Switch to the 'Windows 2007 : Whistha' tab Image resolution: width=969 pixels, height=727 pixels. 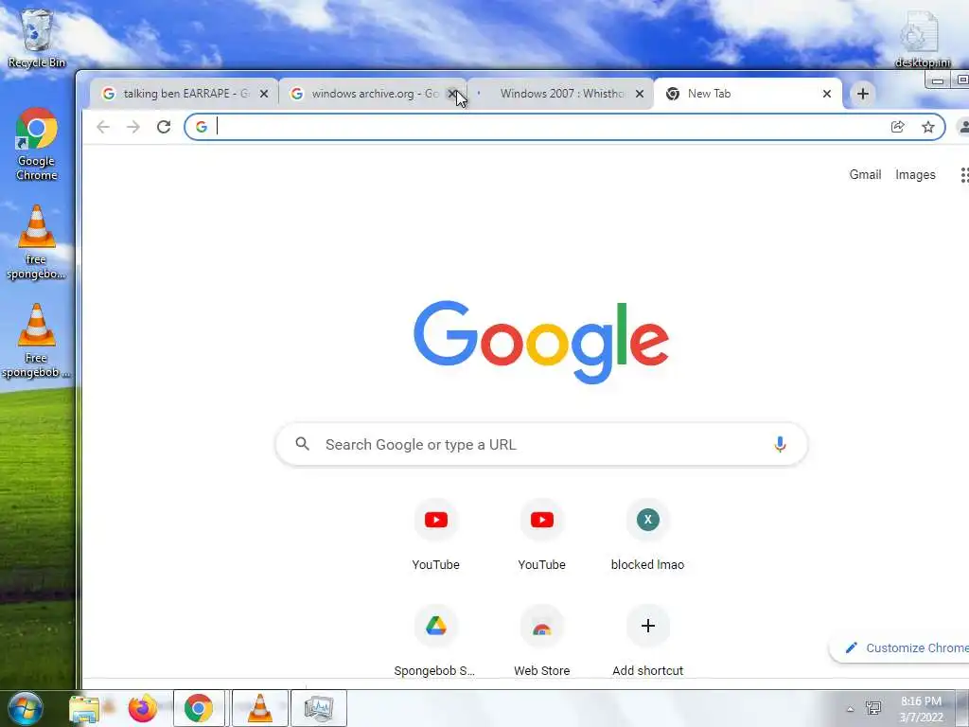click(560, 94)
